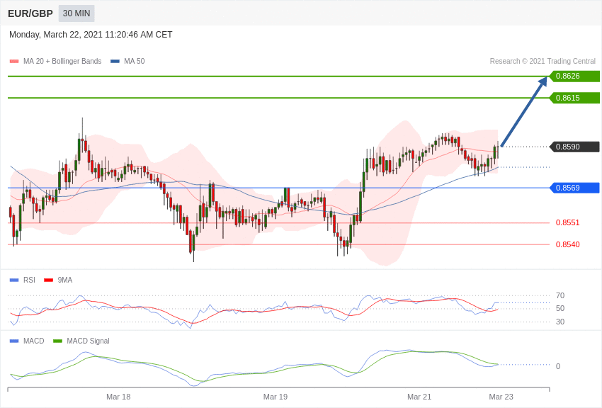
Task: Click the RSI 70 level label
Action: point(560,295)
